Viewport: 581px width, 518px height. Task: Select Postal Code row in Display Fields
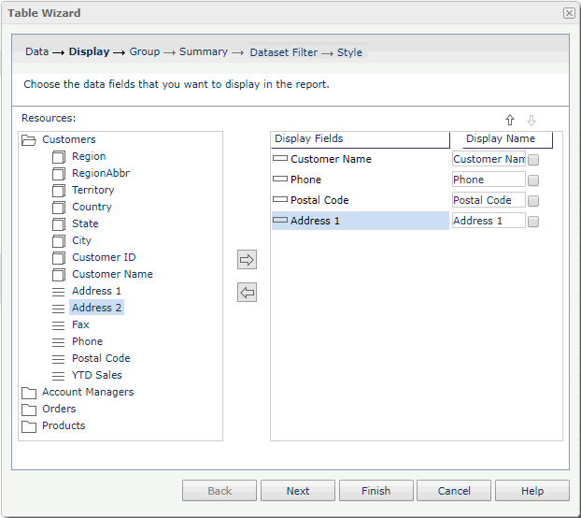pos(361,200)
